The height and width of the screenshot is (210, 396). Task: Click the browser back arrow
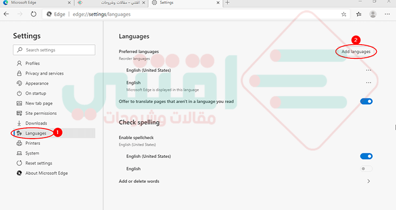pyautogui.click(x=6, y=14)
